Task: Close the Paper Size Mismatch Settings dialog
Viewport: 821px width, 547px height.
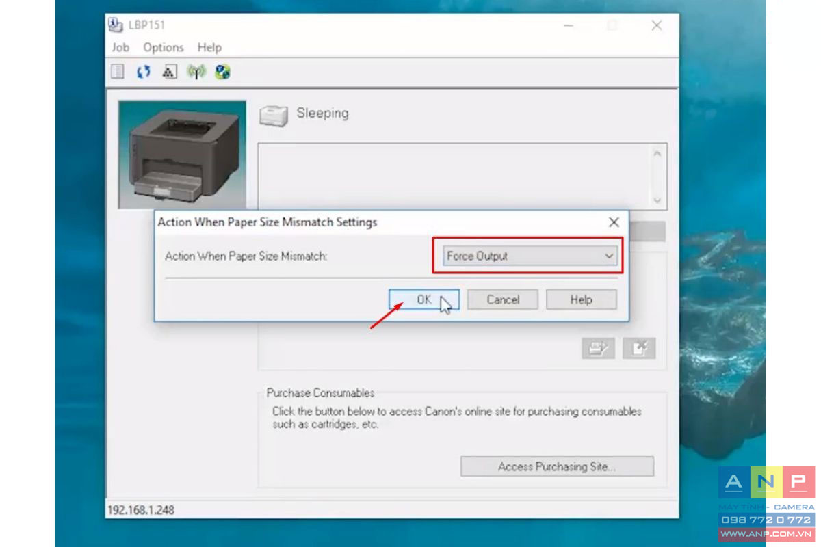Action: [x=614, y=222]
